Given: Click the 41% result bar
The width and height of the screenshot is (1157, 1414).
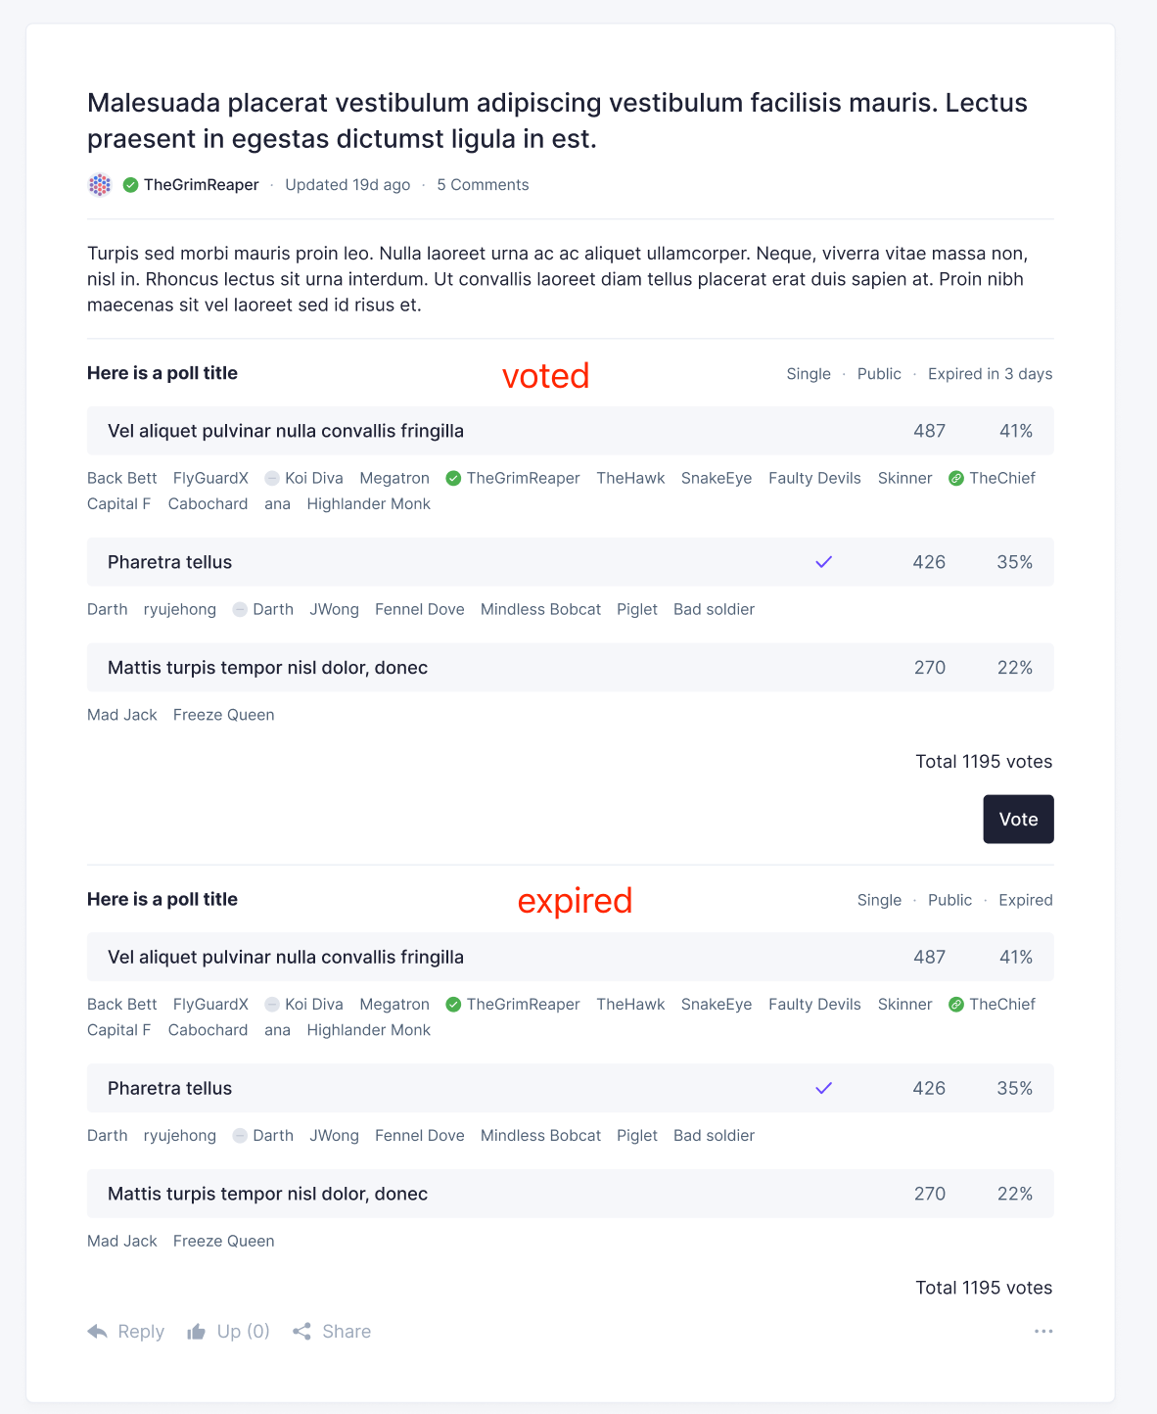Looking at the screenshot, I should pos(1015,431).
